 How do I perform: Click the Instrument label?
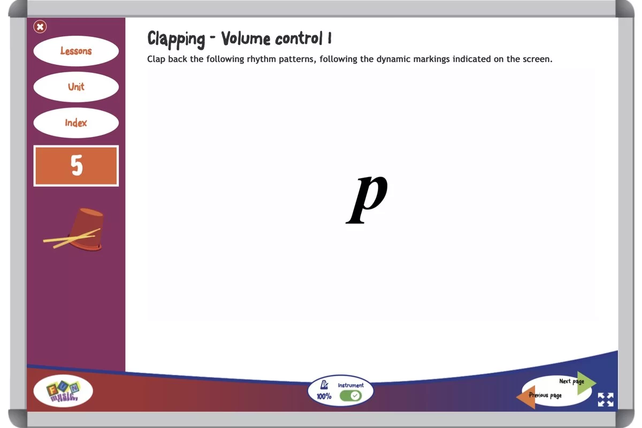click(x=350, y=385)
